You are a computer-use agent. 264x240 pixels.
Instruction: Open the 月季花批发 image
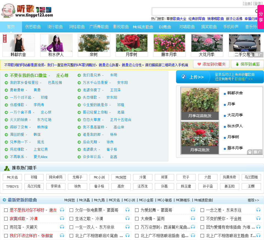pos(200,138)
